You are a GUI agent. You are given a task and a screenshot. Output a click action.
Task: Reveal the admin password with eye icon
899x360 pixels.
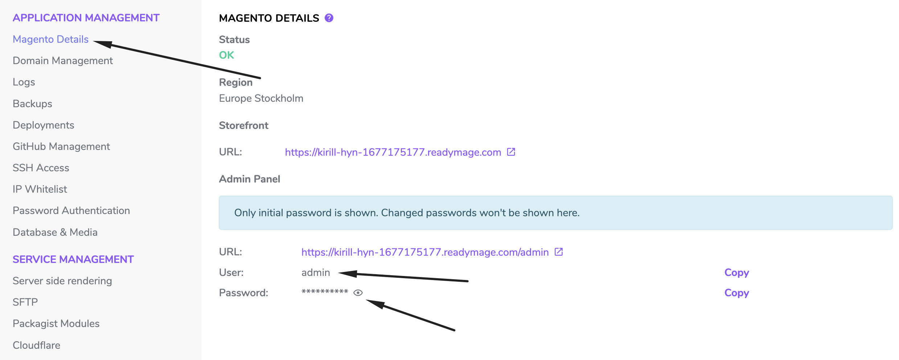point(358,293)
